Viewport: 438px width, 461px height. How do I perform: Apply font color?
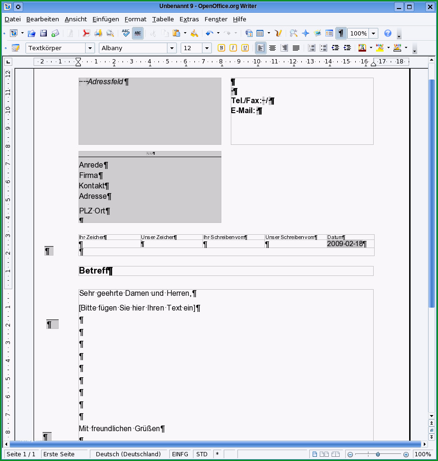(362, 48)
